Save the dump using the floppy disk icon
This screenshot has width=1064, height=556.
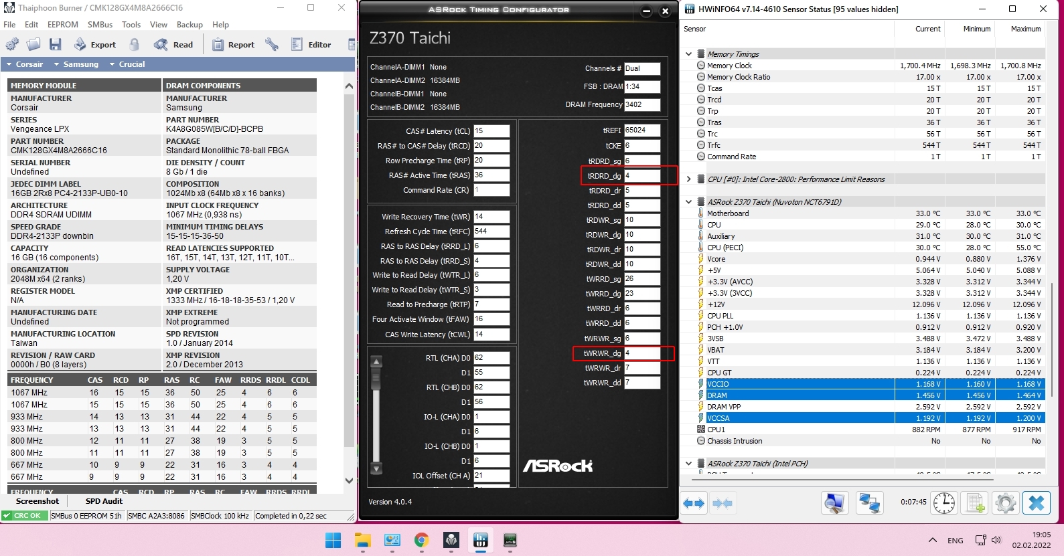coord(55,45)
